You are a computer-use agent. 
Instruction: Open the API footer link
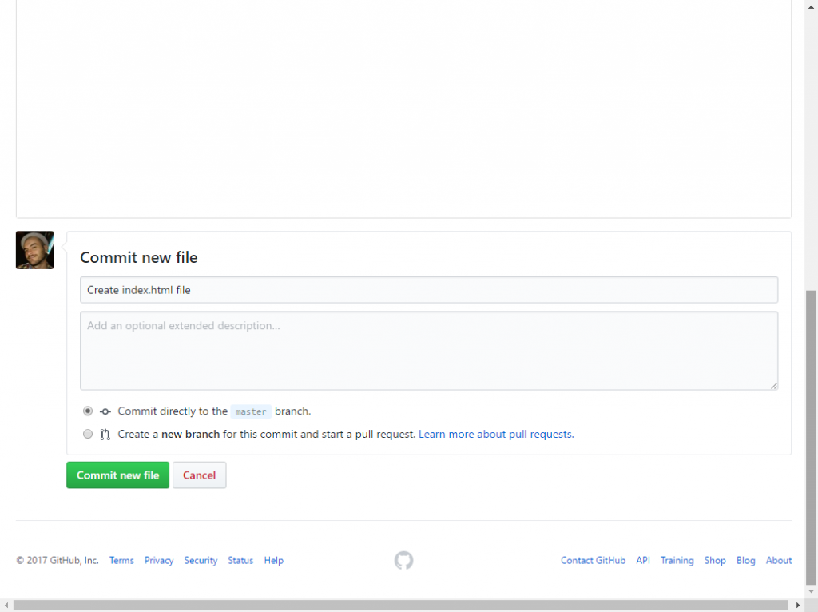tap(643, 560)
